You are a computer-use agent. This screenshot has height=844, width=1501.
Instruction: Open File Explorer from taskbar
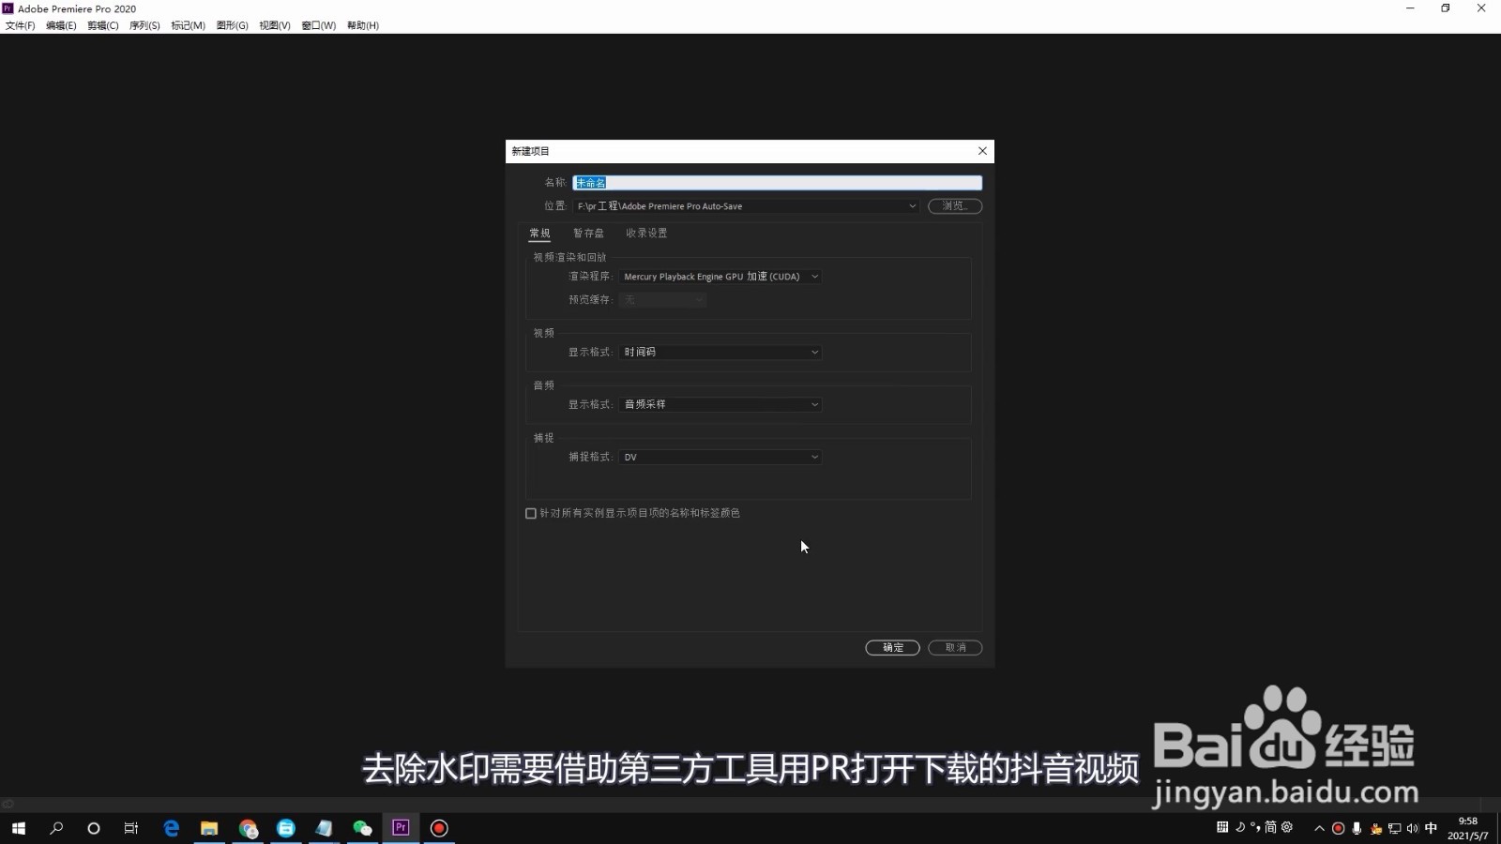[209, 828]
